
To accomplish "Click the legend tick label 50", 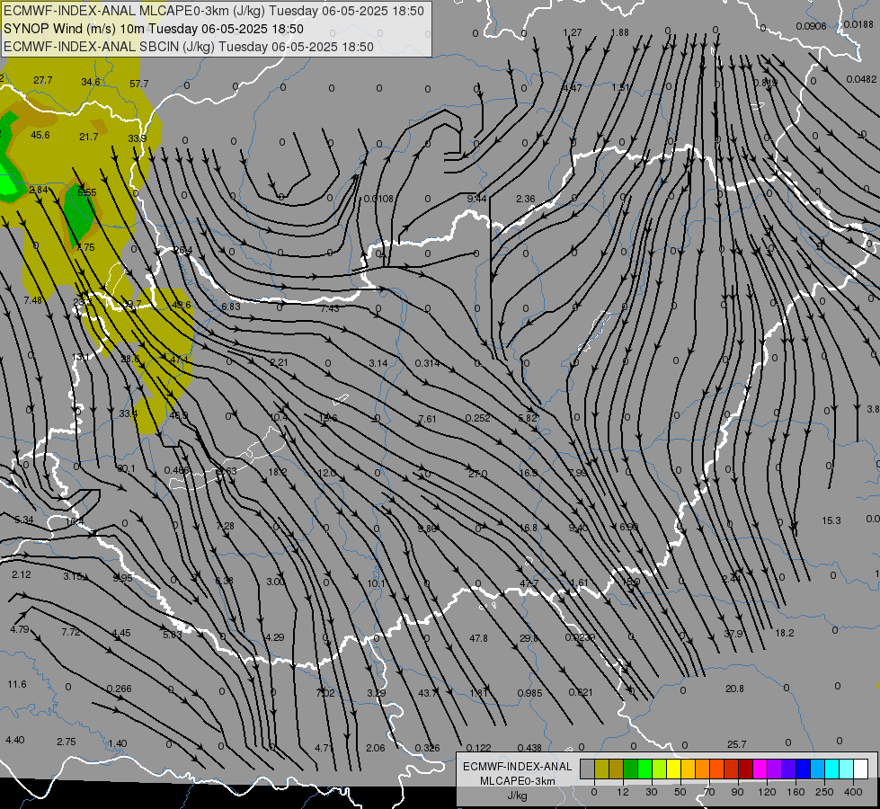I will point(680,792).
